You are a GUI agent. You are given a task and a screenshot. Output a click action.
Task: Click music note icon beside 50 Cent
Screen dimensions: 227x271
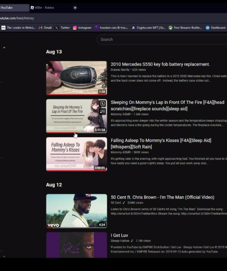coord(124,203)
